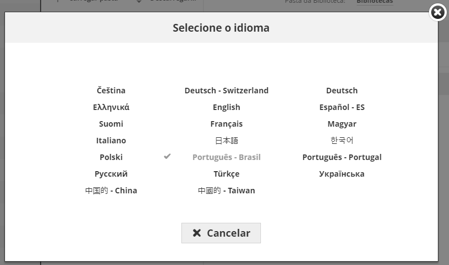Select English as the language
The height and width of the screenshot is (265, 449).
point(226,107)
